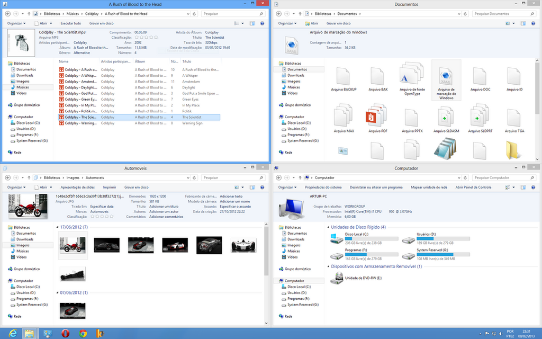
Task: Click Abrir Painel de Controle
Action: 473,187
